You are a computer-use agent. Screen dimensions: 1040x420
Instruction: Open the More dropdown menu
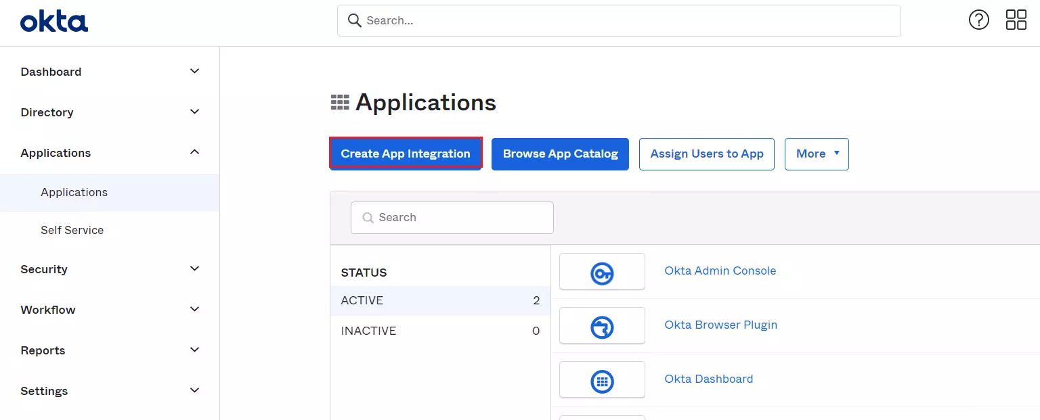pyautogui.click(x=817, y=154)
